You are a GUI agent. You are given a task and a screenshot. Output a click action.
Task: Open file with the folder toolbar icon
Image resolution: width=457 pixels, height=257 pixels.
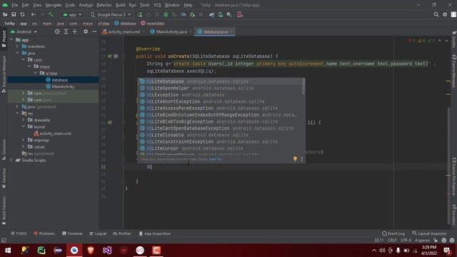tap(5, 14)
